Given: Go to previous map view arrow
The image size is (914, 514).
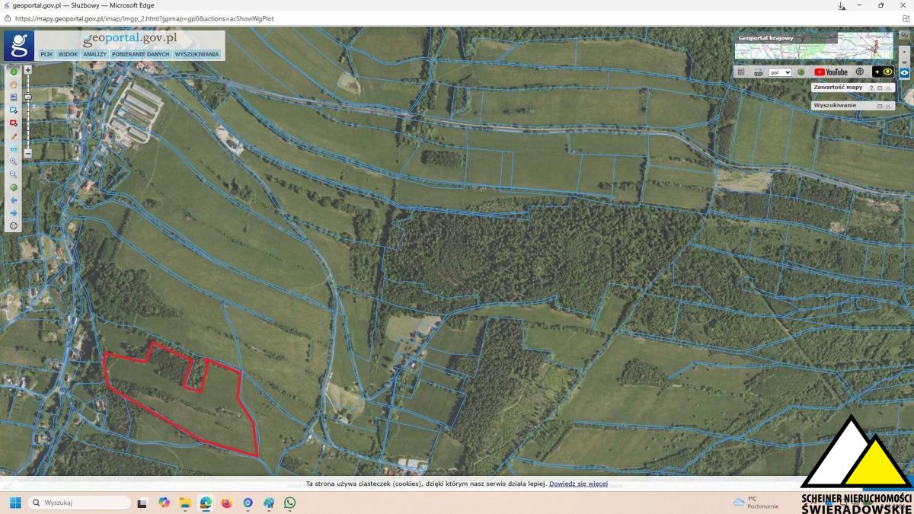Looking at the screenshot, I should (14, 200).
